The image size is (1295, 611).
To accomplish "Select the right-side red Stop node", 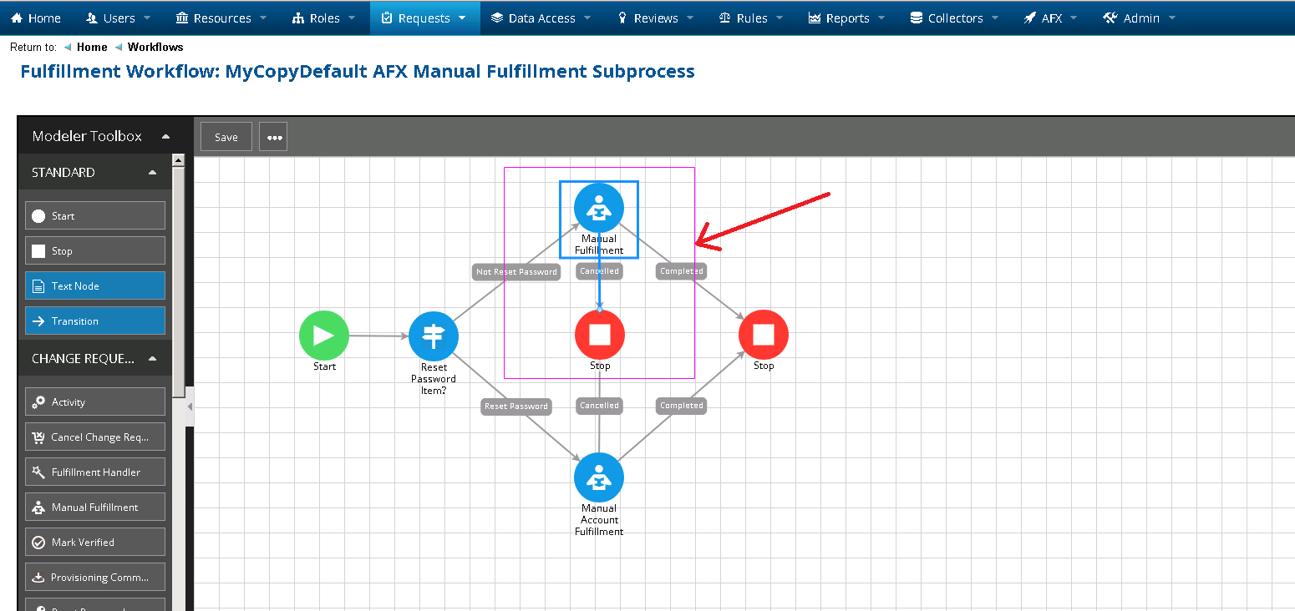I will click(x=763, y=335).
